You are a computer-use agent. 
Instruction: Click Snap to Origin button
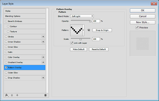click(102, 30)
